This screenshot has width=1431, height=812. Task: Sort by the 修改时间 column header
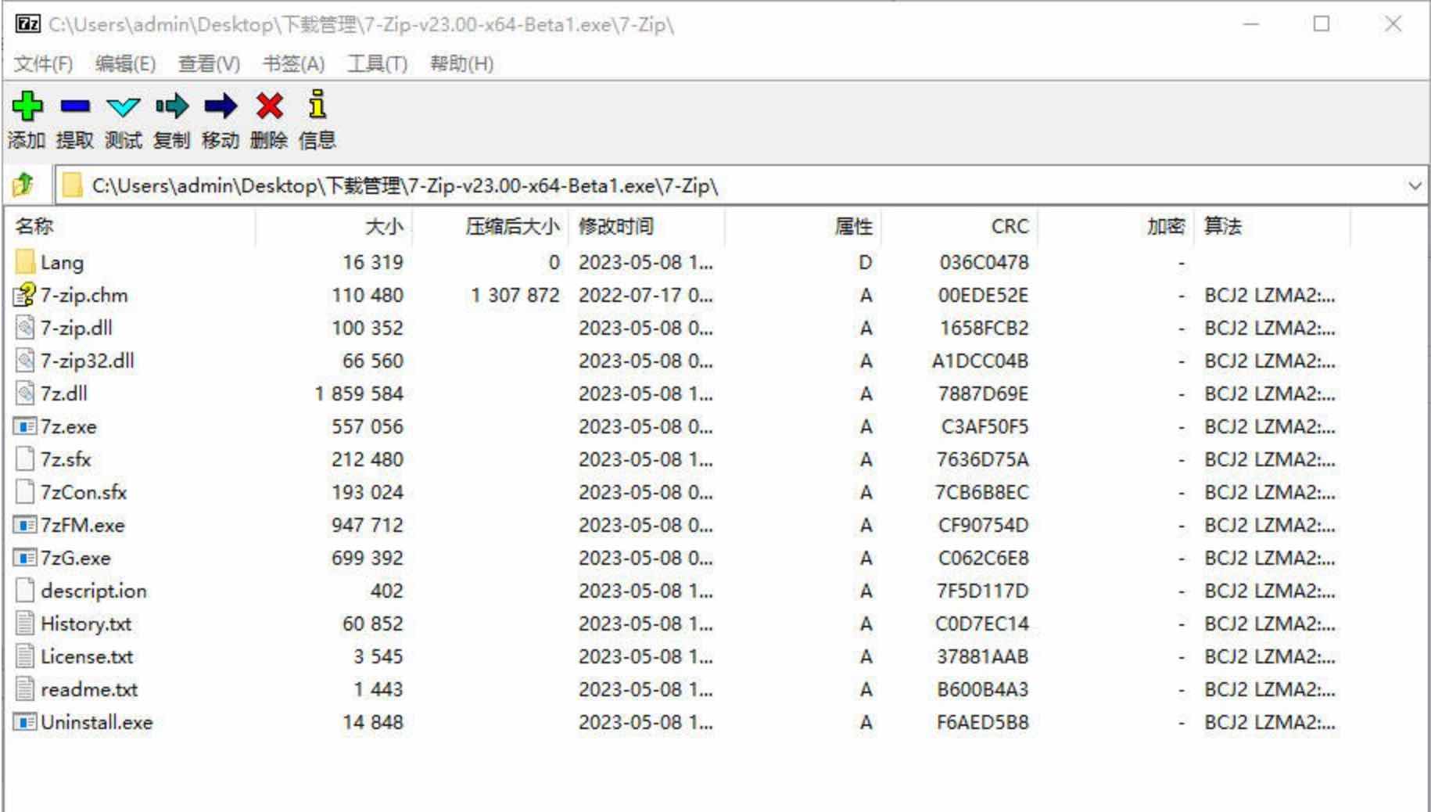(x=647, y=226)
